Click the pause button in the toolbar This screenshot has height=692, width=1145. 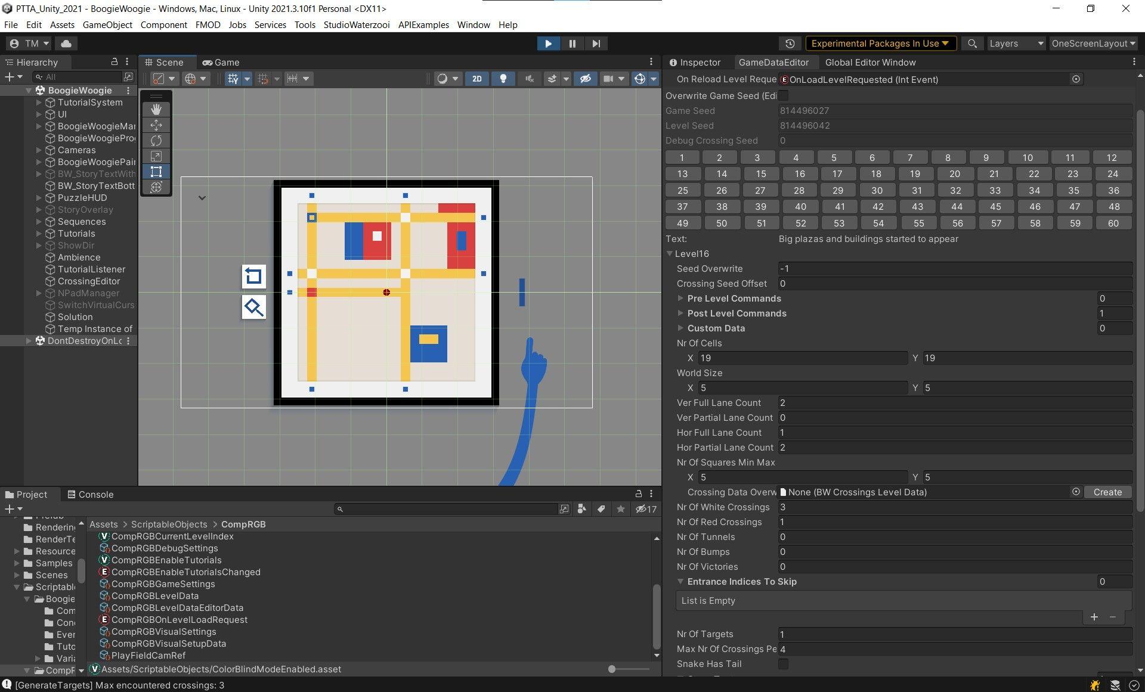point(572,44)
